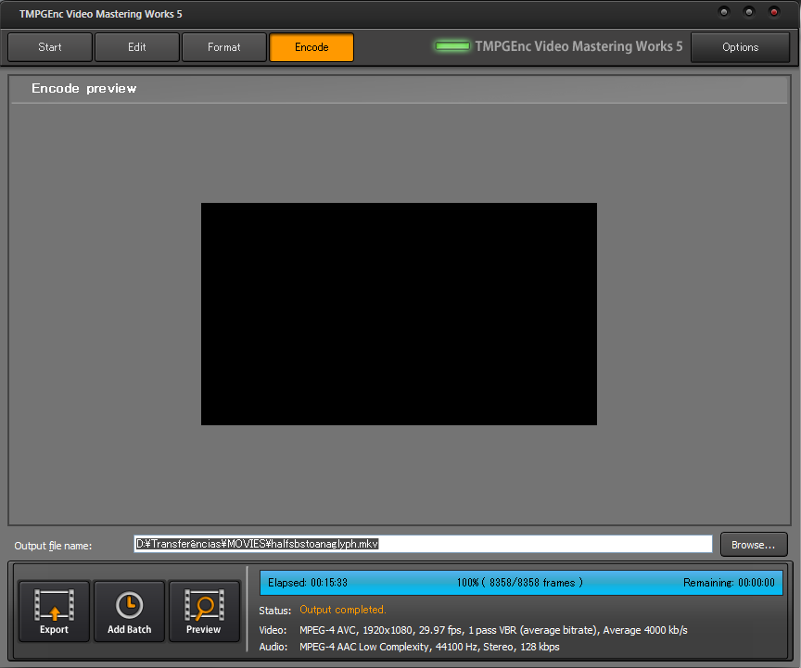
Task: Click the encode progress bar
Action: click(x=521, y=583)
